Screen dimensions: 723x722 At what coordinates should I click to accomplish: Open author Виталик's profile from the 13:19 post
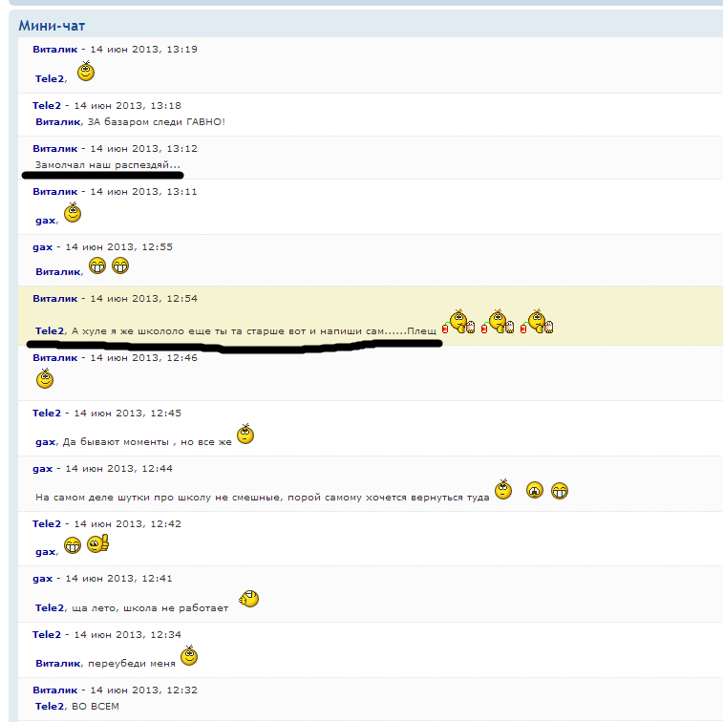click(x=54, y=50)
